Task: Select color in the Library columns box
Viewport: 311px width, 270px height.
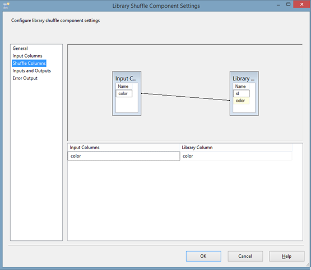Action: click(241, 101)
